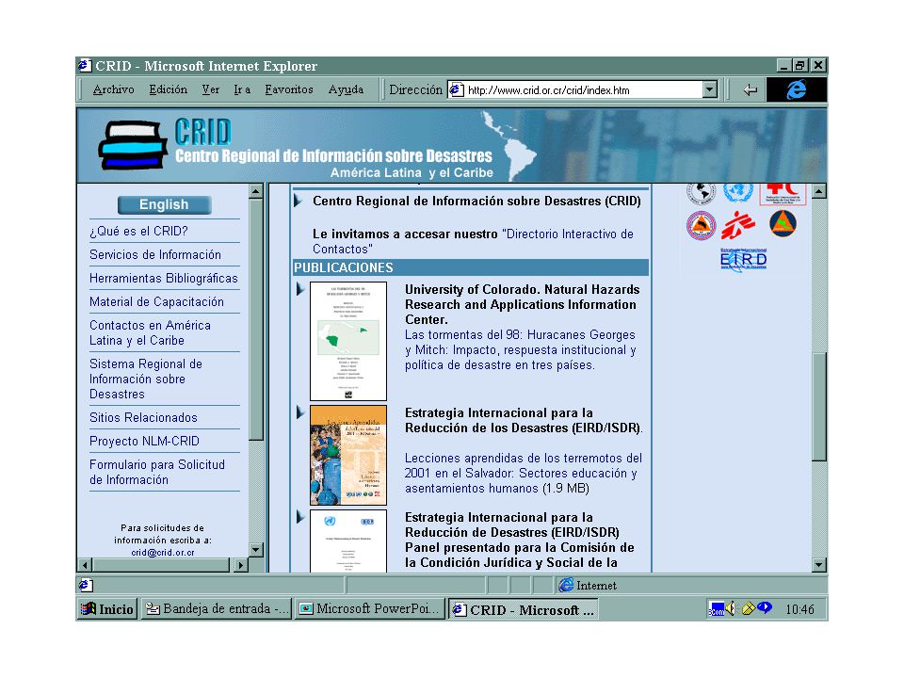904x678 pixels.
Task: Click the sidebar horizontal scrollbar thumb
Action: coord(160,565)
